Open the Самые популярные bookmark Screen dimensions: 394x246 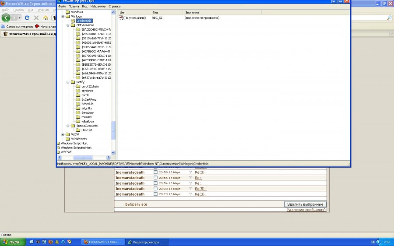coord(17,26)
